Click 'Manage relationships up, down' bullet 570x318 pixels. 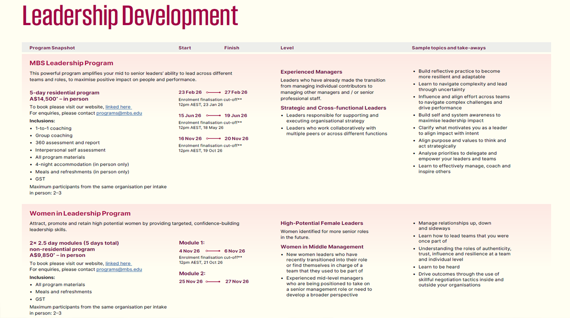pos(455,223)
